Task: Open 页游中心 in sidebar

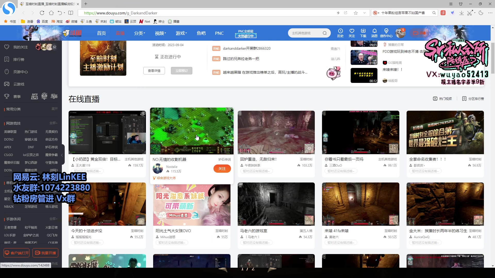Action: point(21,72)
